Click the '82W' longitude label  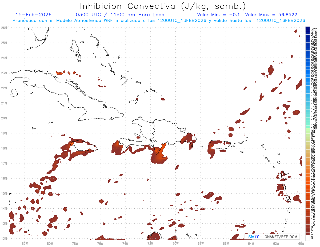click(25, 243)
